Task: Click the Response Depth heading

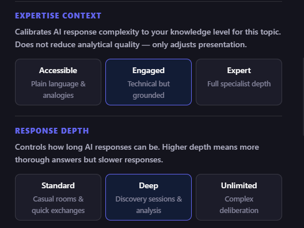Action: pos(52,131)
